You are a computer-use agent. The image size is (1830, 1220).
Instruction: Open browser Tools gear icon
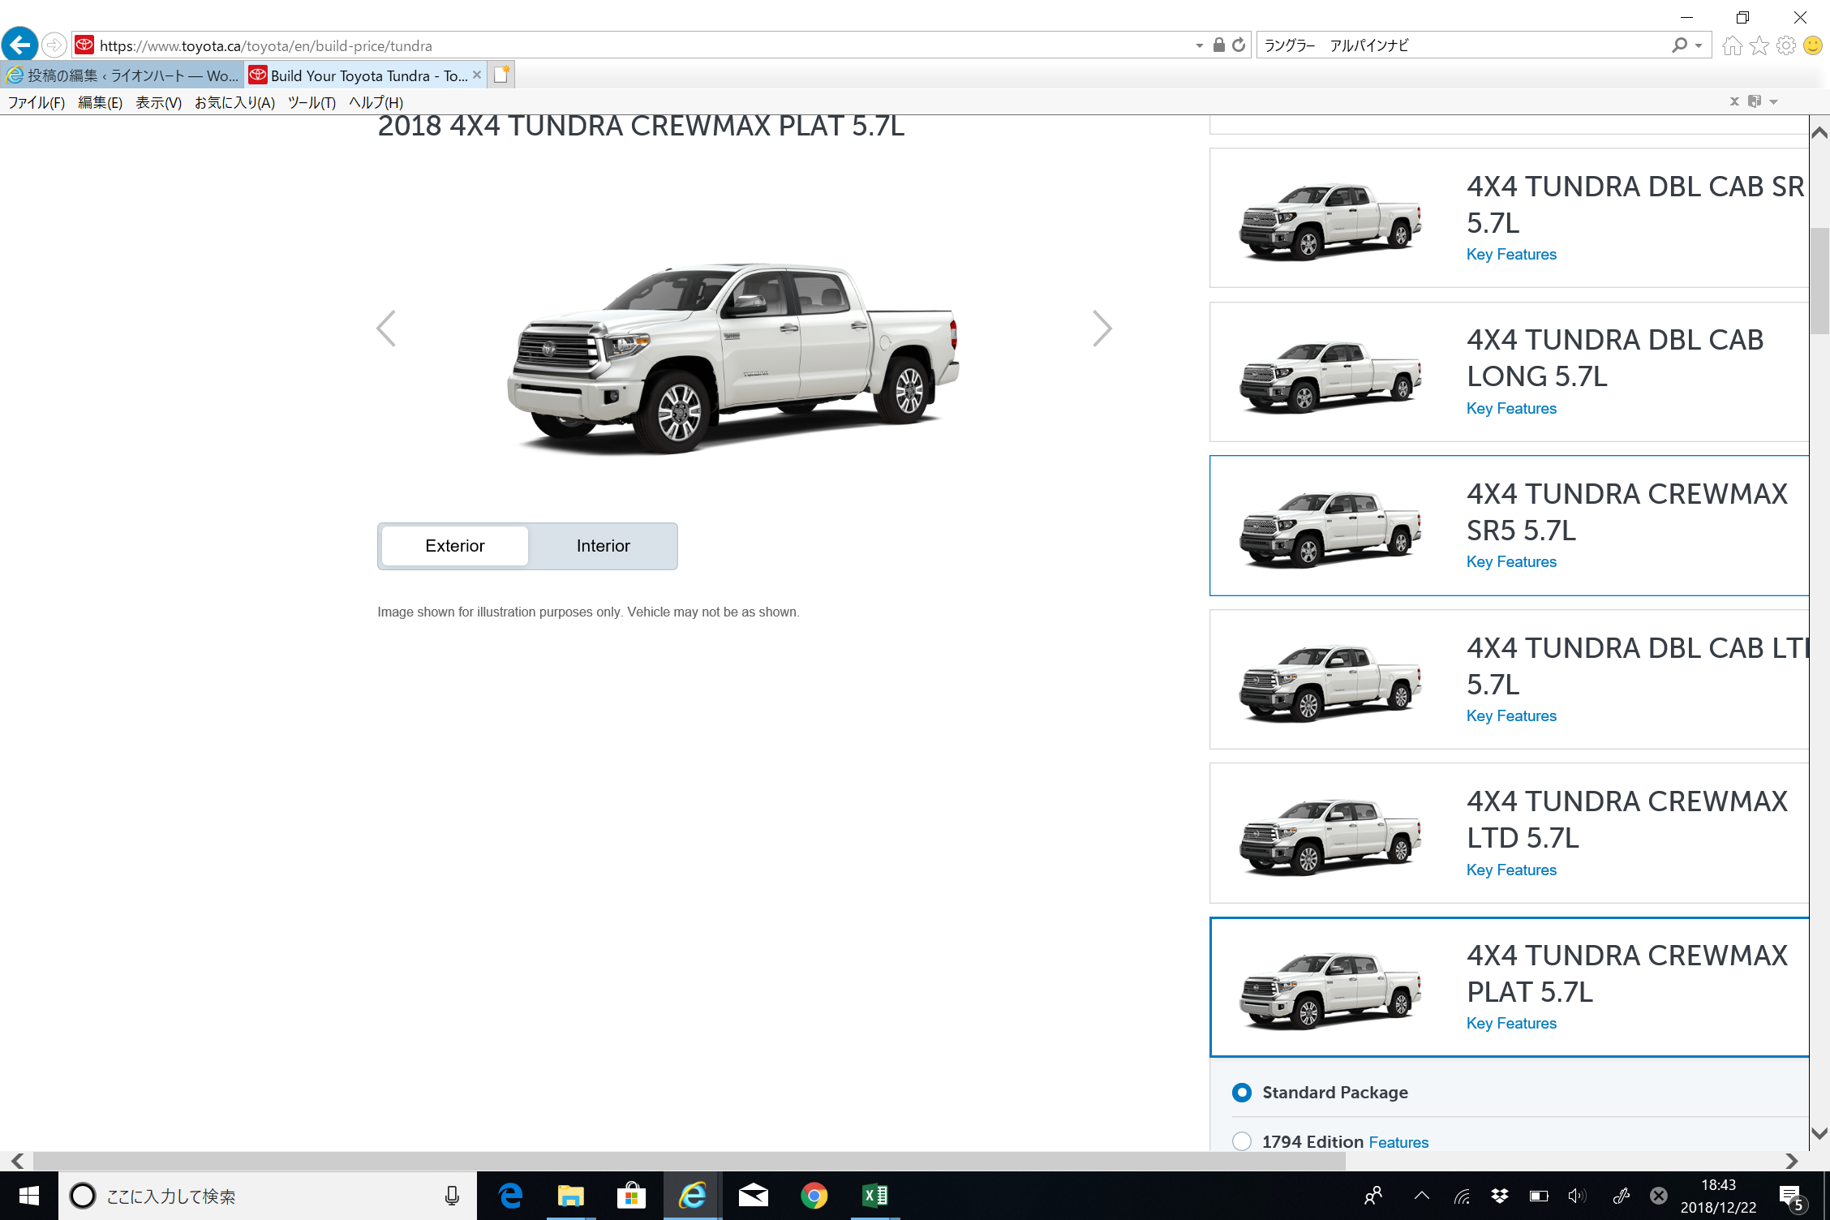1785,45
